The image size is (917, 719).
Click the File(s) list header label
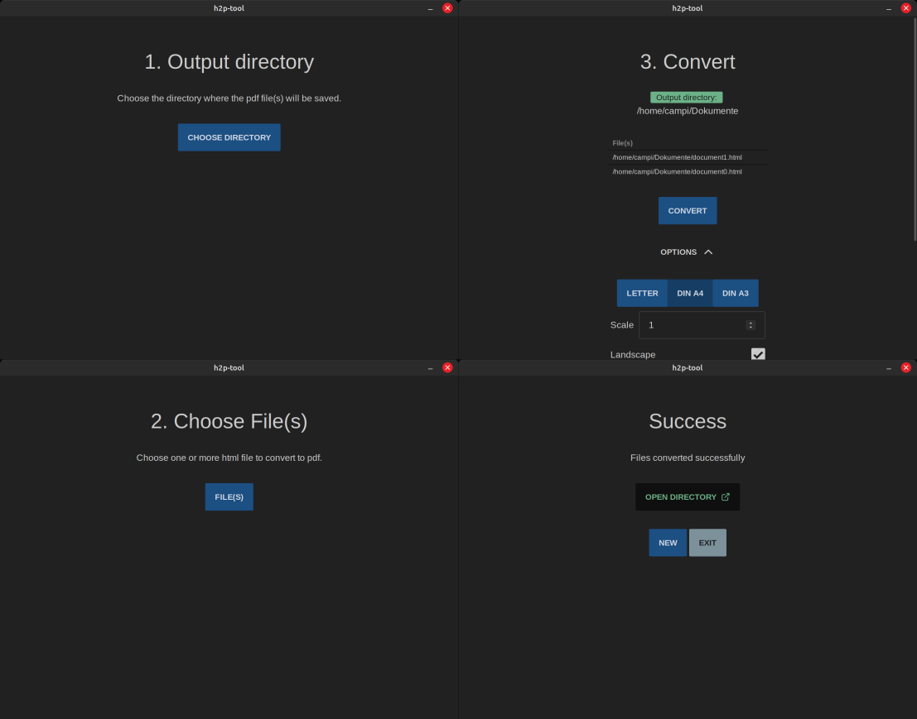pos(622,142)
